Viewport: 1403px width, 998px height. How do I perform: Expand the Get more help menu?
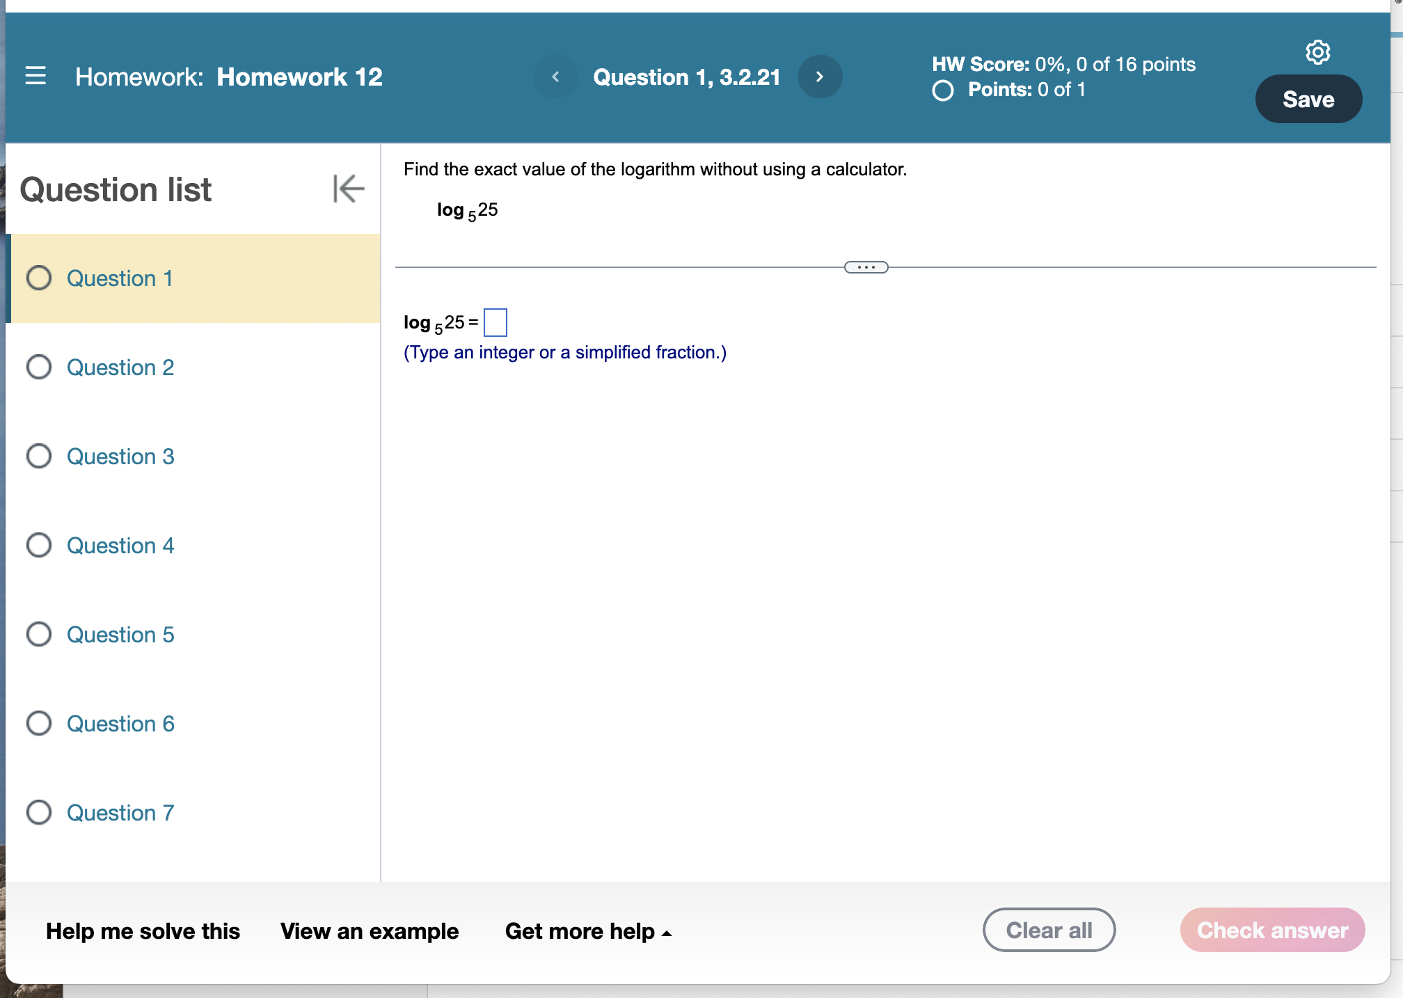pyautogui.click(x=588, y=931)
